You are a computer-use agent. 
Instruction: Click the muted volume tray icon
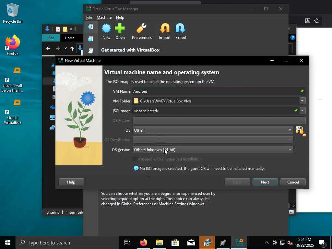tap(290, 243)
